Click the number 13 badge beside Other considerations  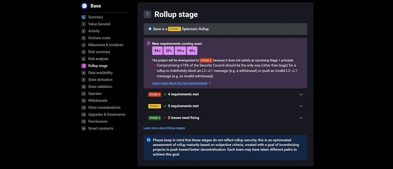[84, 108]
